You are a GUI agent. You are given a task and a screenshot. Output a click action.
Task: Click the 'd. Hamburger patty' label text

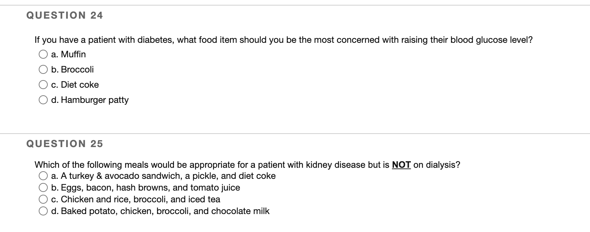[x=90, y=100]
